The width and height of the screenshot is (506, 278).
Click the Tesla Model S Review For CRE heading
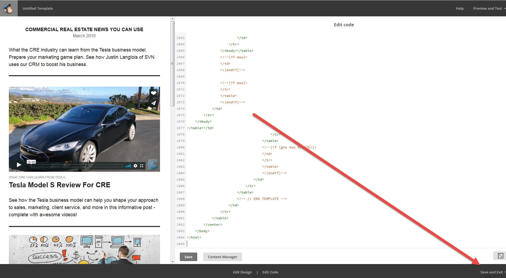(x=59, y=185)
